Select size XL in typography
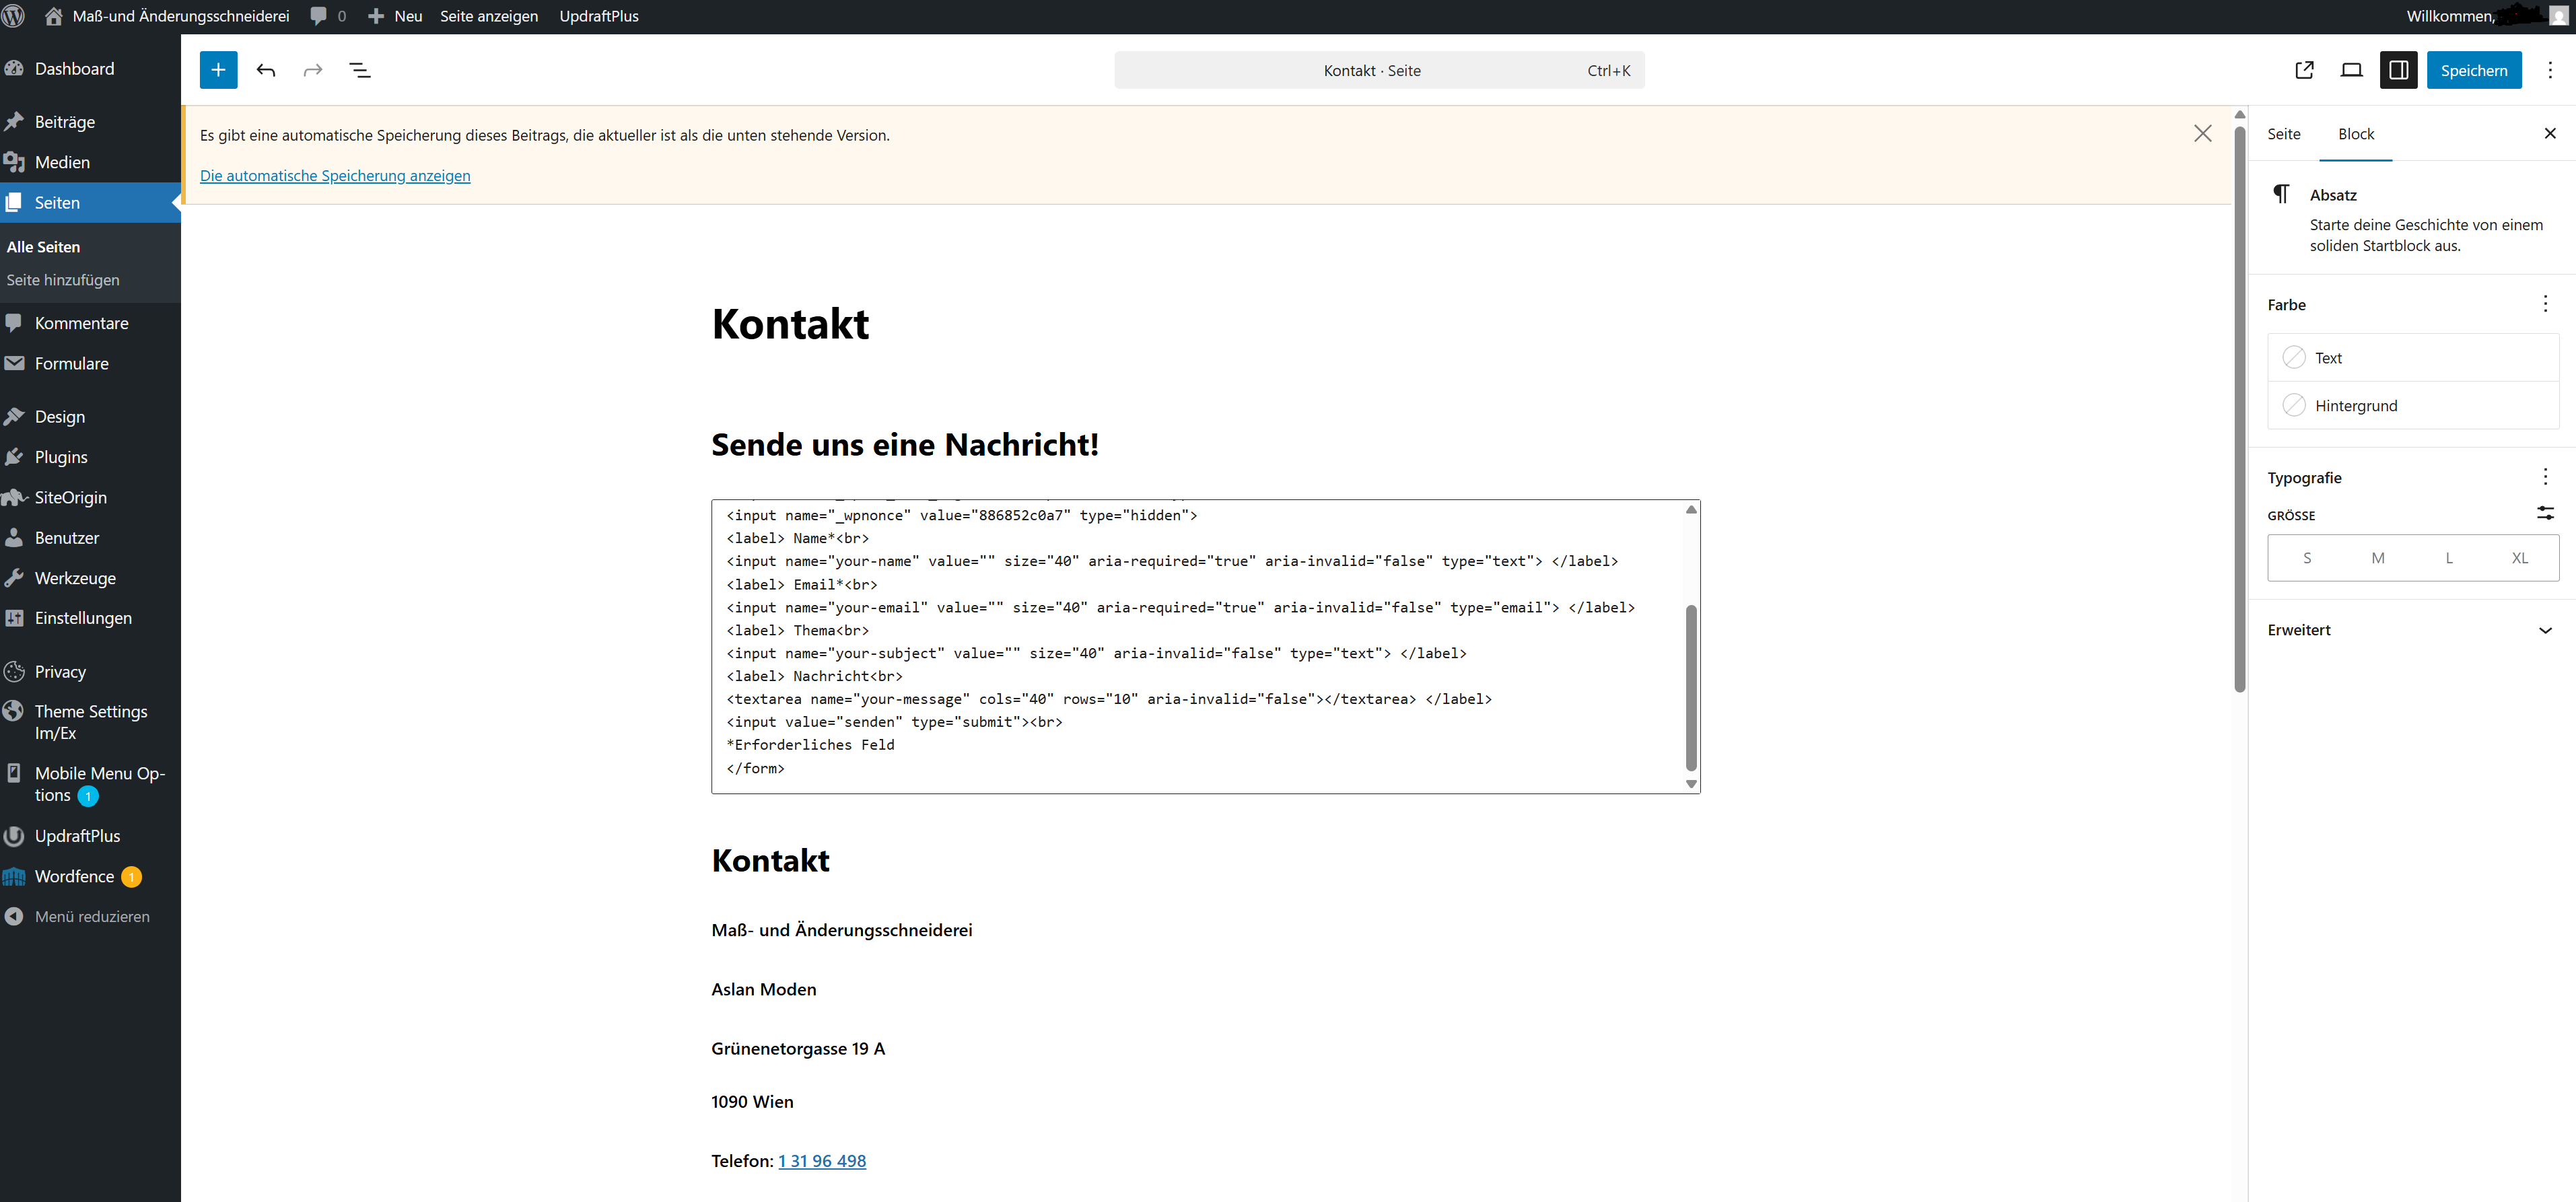The height and width of the screenshot is (1202, 2576). (x=2519, y=558)
